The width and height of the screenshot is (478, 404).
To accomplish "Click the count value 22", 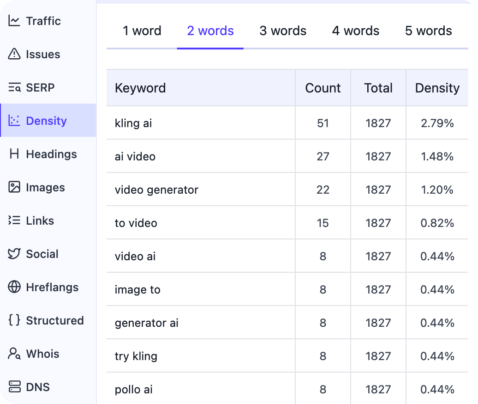I will click(x=323, y=190).
